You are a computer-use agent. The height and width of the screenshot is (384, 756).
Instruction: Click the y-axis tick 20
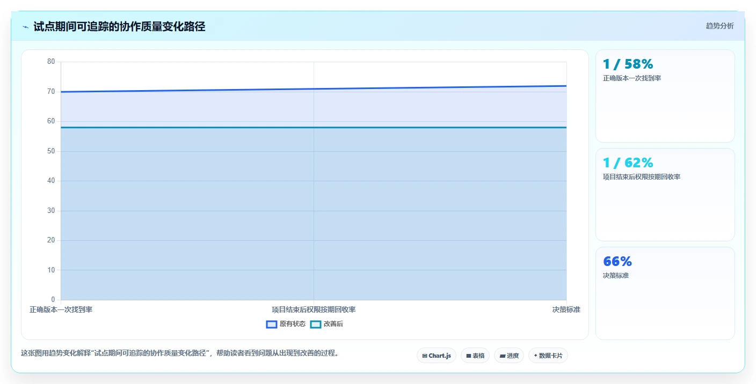(x=51, y=240)
